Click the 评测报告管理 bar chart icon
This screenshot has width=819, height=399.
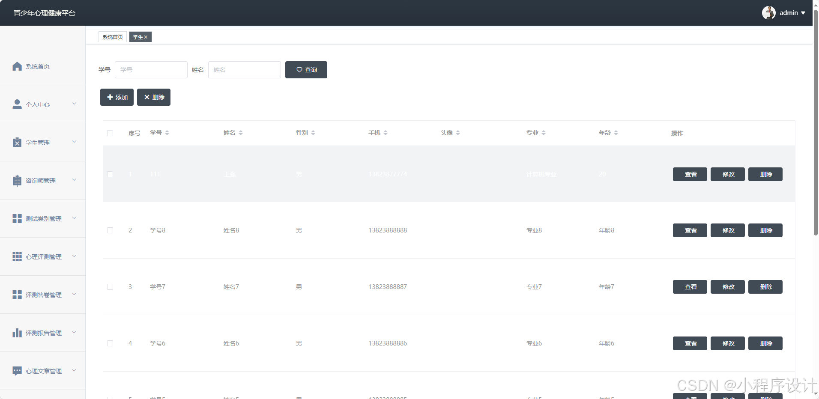pyautogui.click(x=17, y=333)
